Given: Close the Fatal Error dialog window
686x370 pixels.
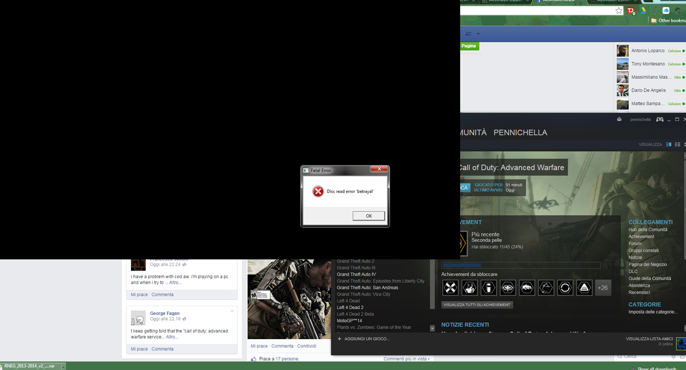Looking at the screenshot, I should tap(378, 170).
